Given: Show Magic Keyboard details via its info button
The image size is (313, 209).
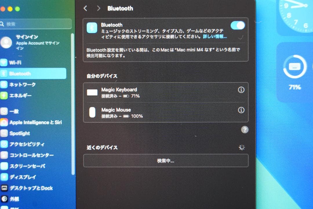Looking at the screenshot, I should coord(241,90).
